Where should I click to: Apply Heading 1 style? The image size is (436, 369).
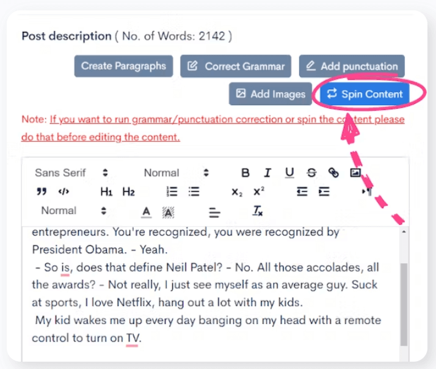click(106, 192)
